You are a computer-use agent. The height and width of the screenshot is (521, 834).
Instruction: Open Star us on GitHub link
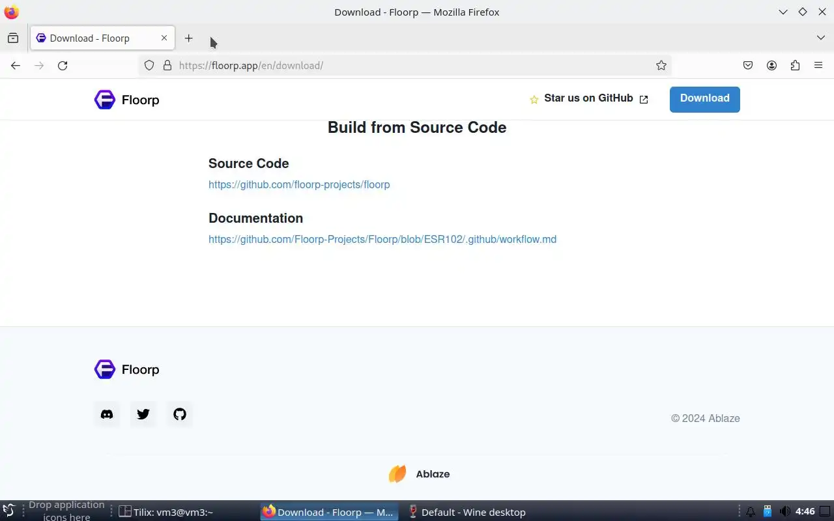click(588, 98)
